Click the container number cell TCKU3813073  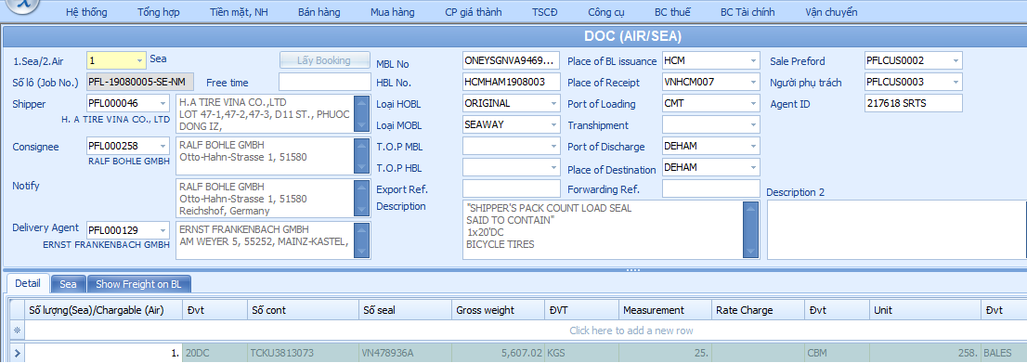[x=304, y=353]
